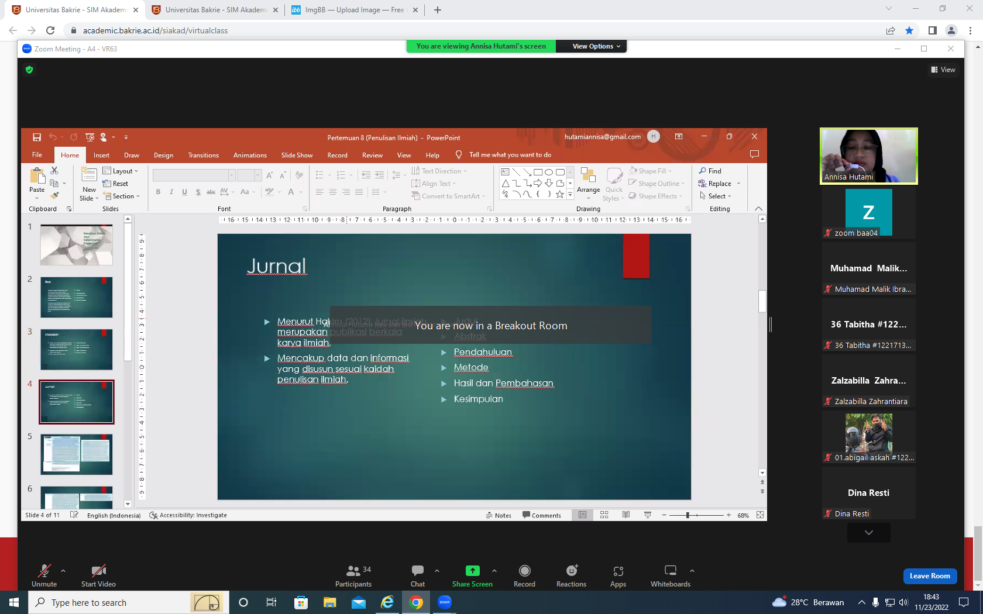Open the Reactions smiley icon
The width and height of the screenshot is (983, 614).
click(x=572, y=571)
